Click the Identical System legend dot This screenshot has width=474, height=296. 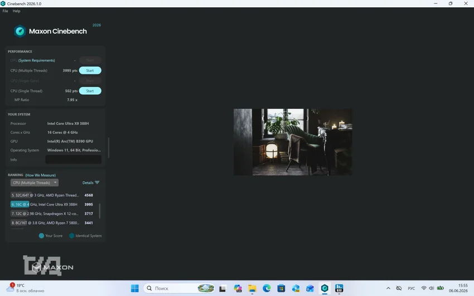pyautogui.click(x=71, y=236)
